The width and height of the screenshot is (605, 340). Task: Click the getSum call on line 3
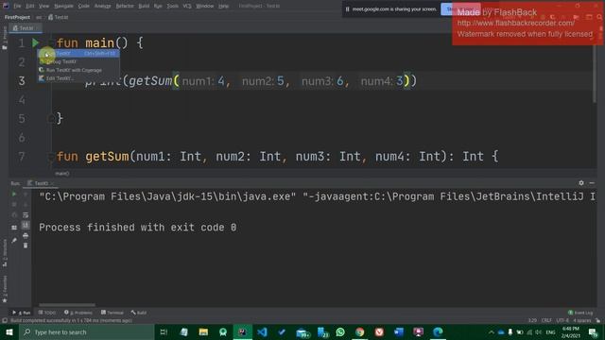tap(150, 81)
